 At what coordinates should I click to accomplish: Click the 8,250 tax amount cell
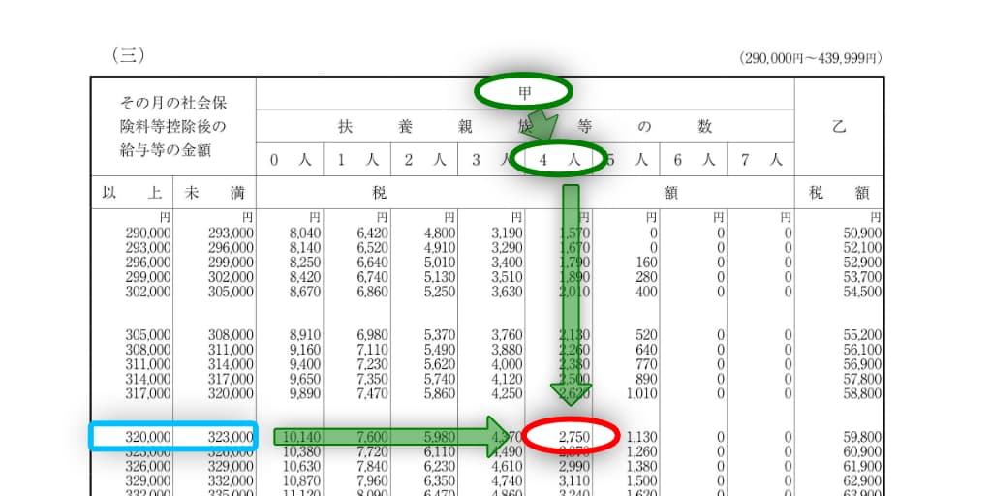305,262
